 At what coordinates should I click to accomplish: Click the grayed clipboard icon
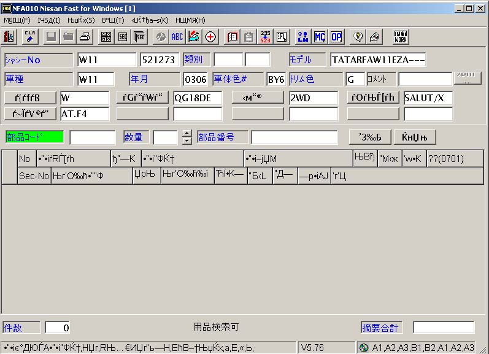point(249,37)
